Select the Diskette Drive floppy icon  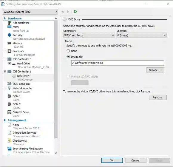(x=9, y=112)
